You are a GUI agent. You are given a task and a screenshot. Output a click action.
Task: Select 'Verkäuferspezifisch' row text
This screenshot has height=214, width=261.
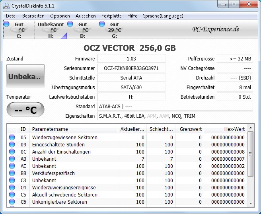pyautogui.click(x=53, y=173)
